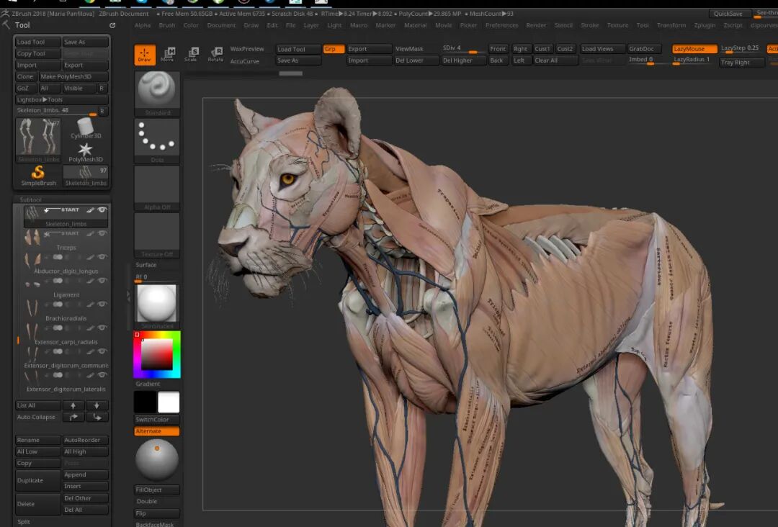
Task: Click the Brachioradialis subtool thumbnail
Action: click(x=32, y=308)
